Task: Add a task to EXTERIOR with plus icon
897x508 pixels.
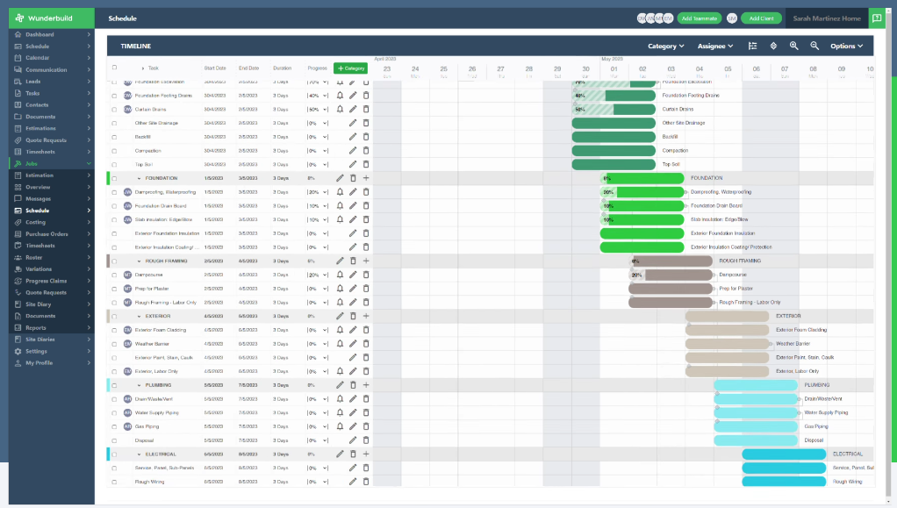Action: [366, 316]
